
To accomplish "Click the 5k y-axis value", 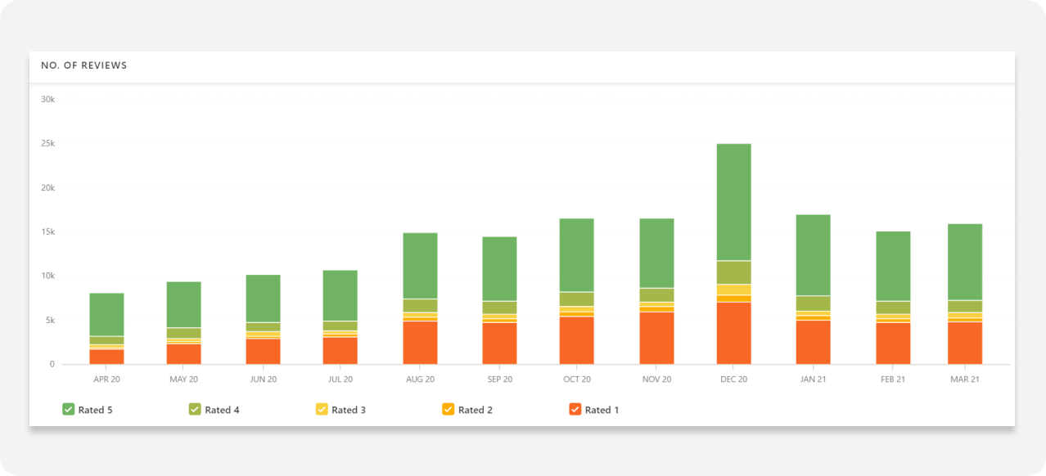I will 49,321.
